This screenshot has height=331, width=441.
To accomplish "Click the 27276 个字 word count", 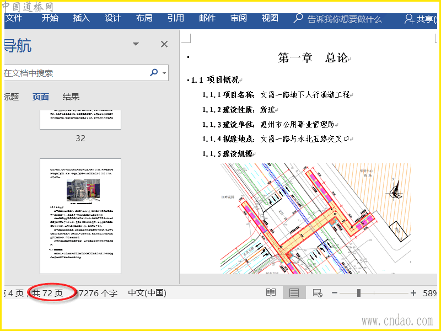I will click(97, 293).
